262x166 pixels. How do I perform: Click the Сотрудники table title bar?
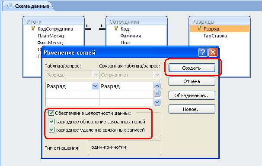(x=137, y=22)
